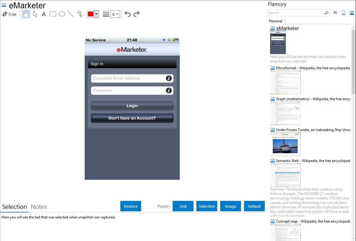The width and height of the screenshot is (356, 241).
Task: Pick the freehand drawing tool
Action: coord(80,14)
